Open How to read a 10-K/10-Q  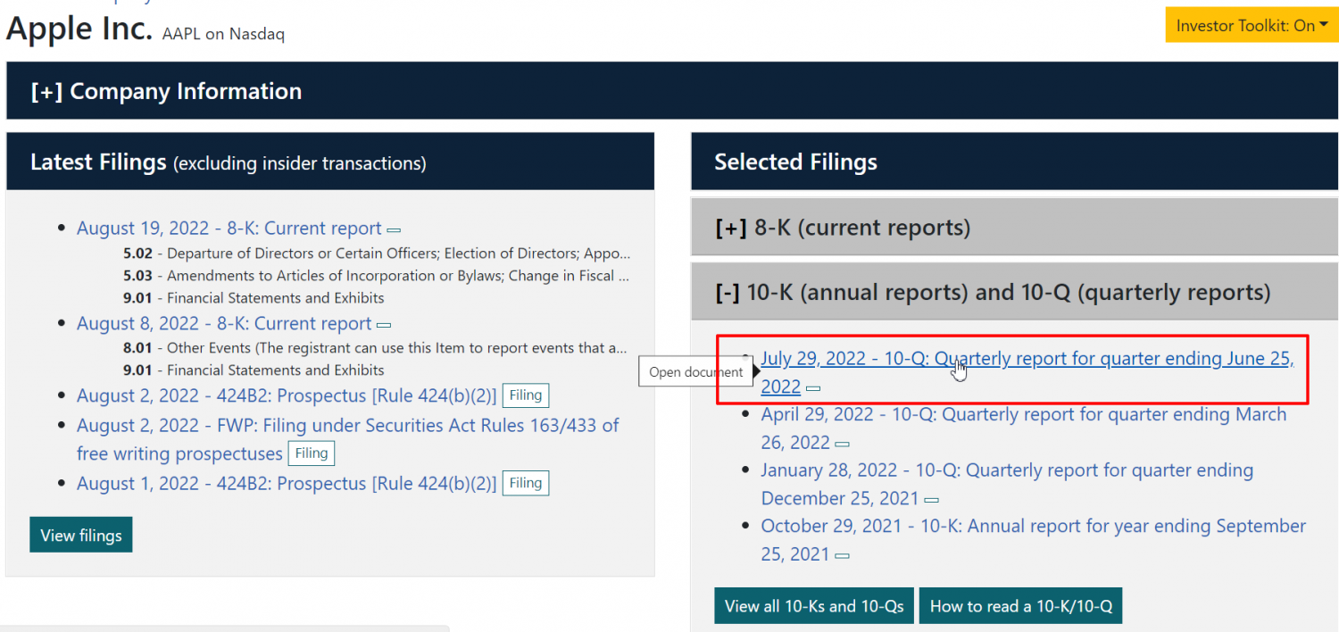point(1020,606)
